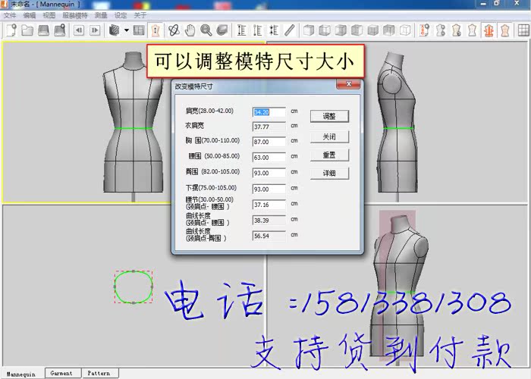The width and height of the screenshot is (531, 379).
Task: Click the 肩宽 input field showing 34.20
Action: 269,112
